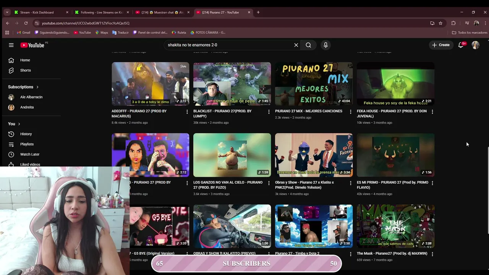489x275 pixels.
Task: Switch to Muestran chat browser tab
Action: [162, 12]
